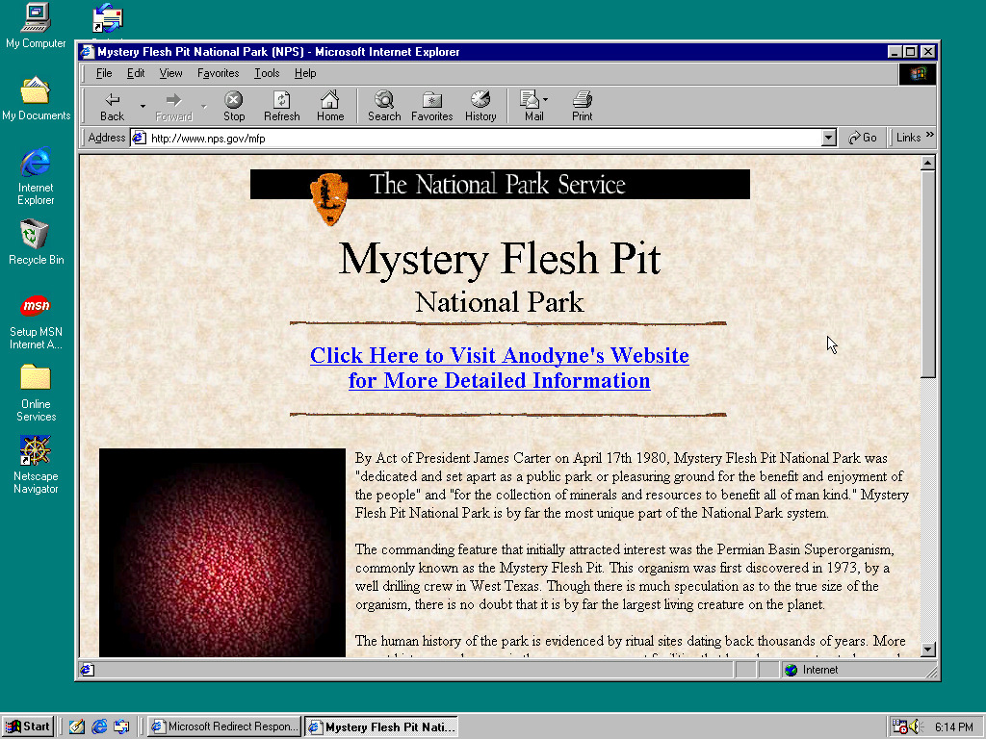
Task: Open the Tools menu
Action: 267,73
